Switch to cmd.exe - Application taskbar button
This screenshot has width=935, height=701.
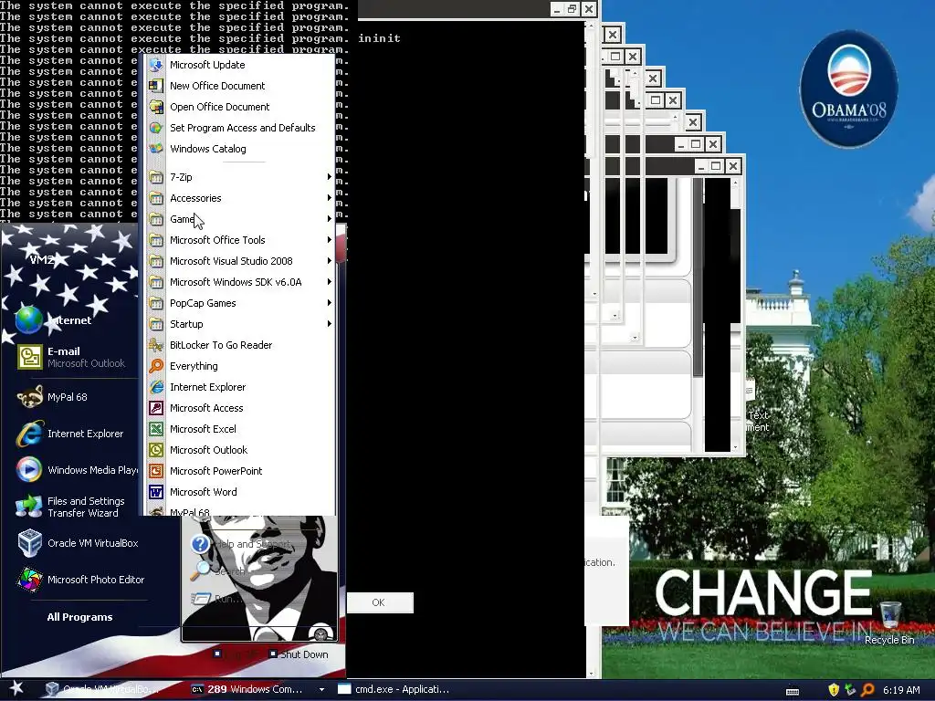pyautogui.click(x=394, y=689)
